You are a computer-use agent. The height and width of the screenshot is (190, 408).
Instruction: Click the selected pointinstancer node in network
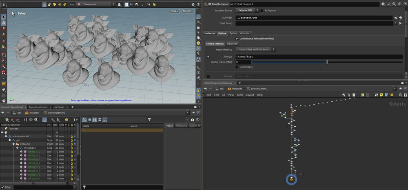[x=292, y=179]
